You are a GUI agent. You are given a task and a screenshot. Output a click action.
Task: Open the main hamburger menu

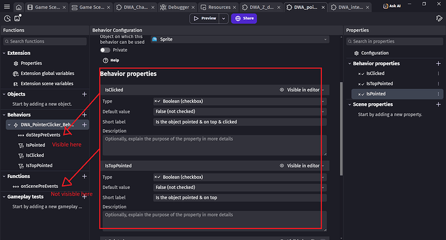click(7, 7)
